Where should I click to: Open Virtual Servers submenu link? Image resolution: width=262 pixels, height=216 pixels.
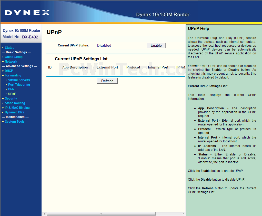click(x=19, y=80)
